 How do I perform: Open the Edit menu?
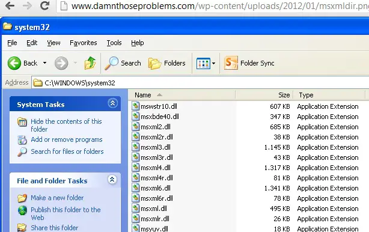pyautogui.click(x=32, y=43)
